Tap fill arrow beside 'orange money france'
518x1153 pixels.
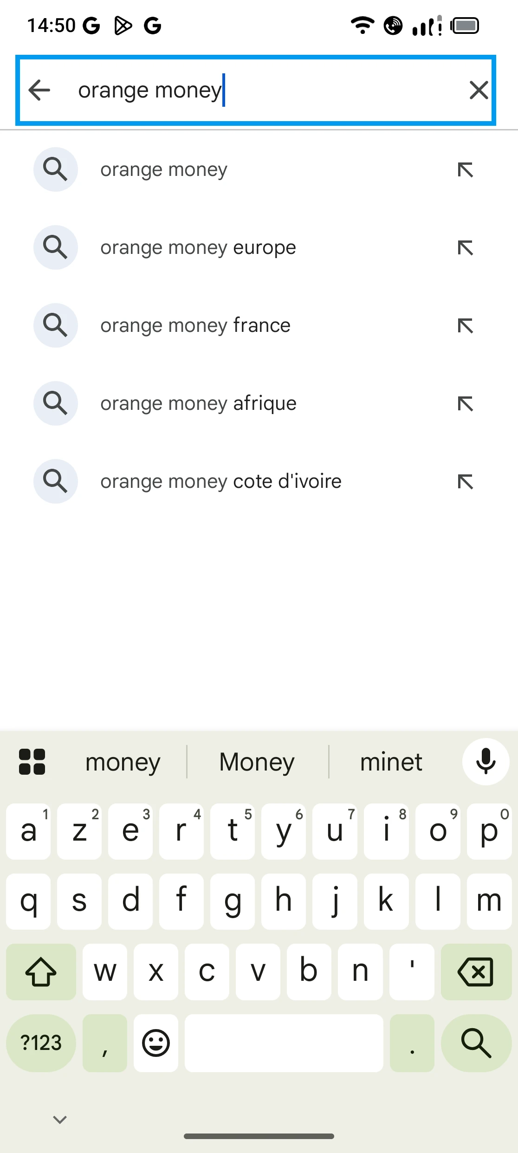pyautogui.click(x=465, y=326)
